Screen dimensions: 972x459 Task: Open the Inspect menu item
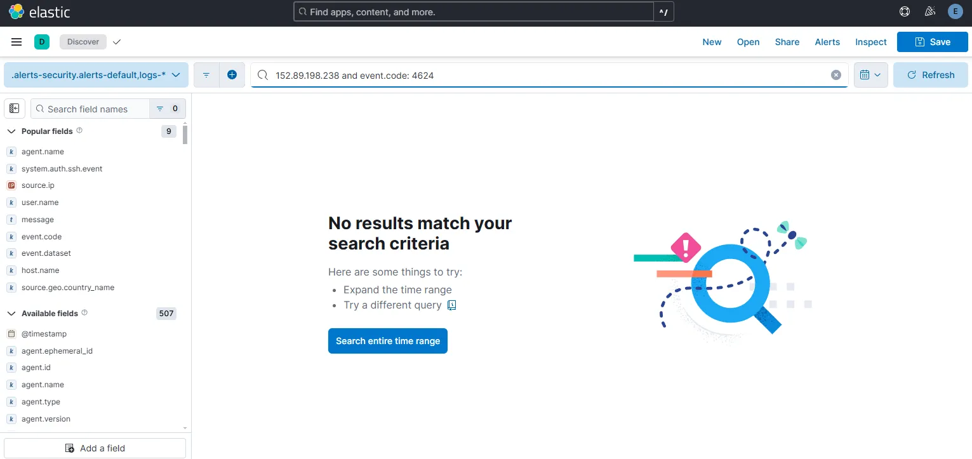(x=870, y=42)
